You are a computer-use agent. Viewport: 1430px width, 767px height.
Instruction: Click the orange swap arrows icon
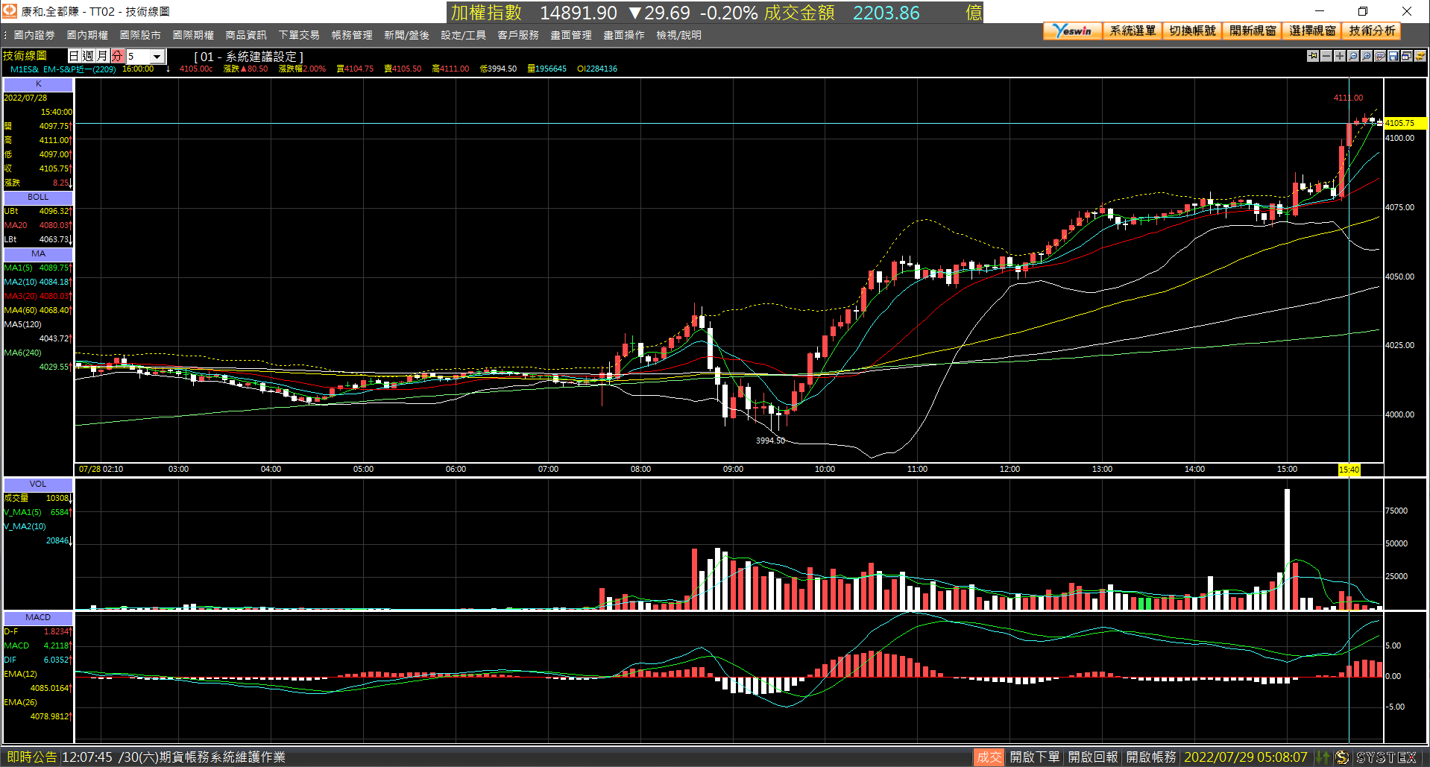click(x=1420, y=56)
